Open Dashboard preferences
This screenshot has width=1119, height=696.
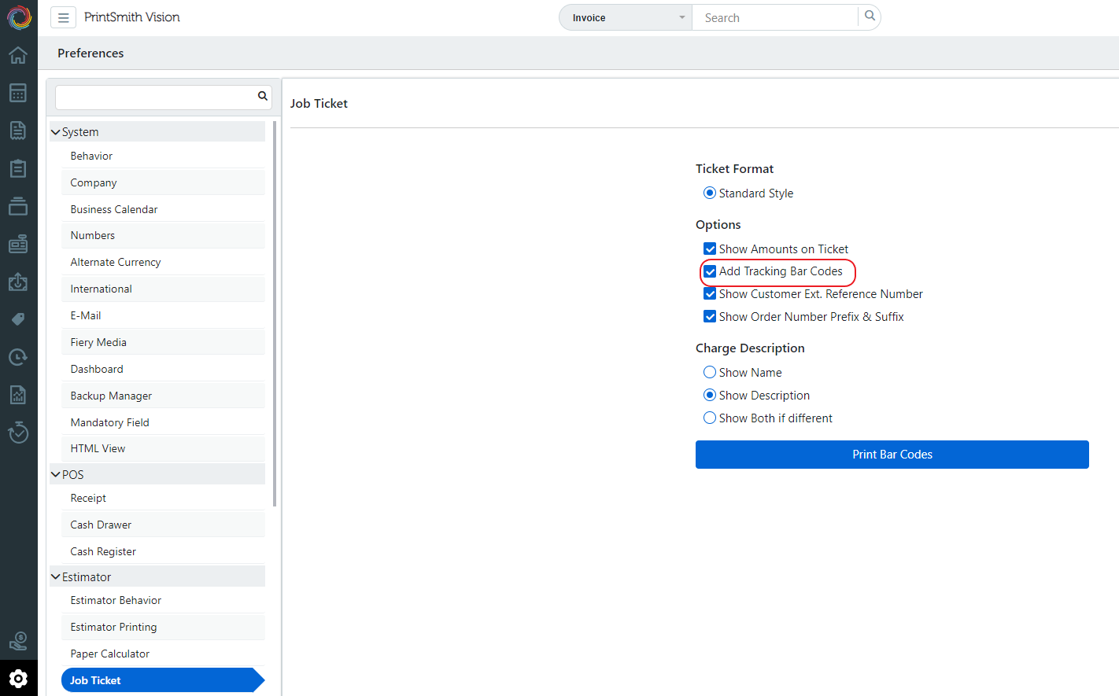[163, 369]
